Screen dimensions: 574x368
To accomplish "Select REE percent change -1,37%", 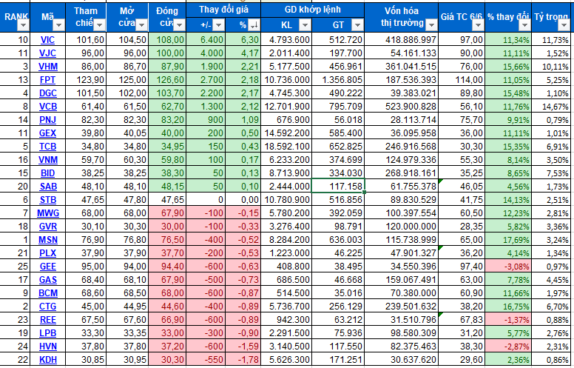I will pos(508,320).
